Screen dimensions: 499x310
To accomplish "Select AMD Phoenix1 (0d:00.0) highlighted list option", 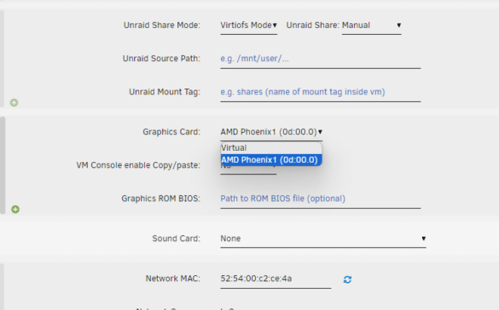I will [271, 160].
